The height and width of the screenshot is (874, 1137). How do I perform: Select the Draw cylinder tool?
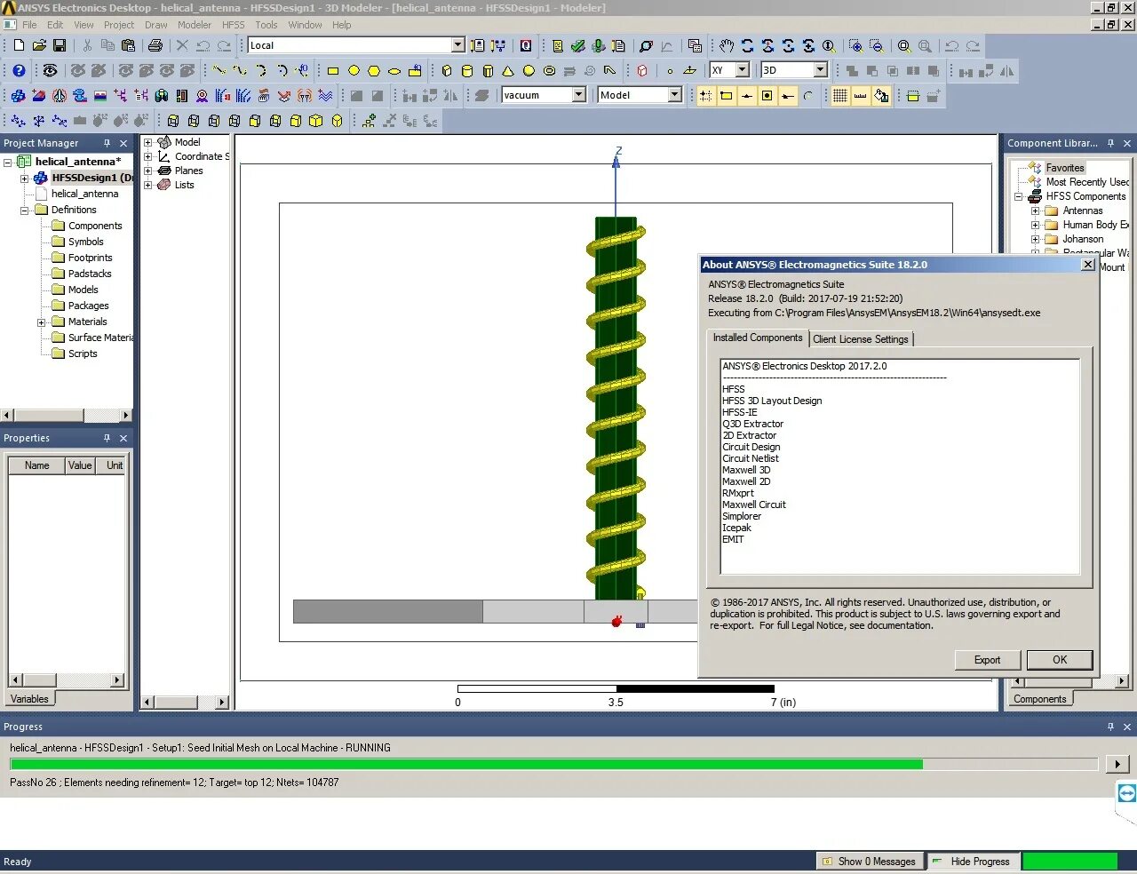pyautogui.click(x=467, y=70)
